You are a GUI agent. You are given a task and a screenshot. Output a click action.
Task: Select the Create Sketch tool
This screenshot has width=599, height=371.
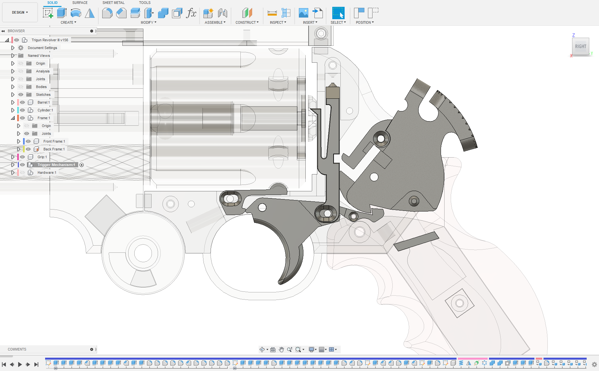coord(48,13)
